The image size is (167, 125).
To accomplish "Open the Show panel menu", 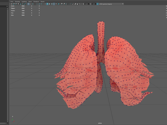I will coord(30,1).
